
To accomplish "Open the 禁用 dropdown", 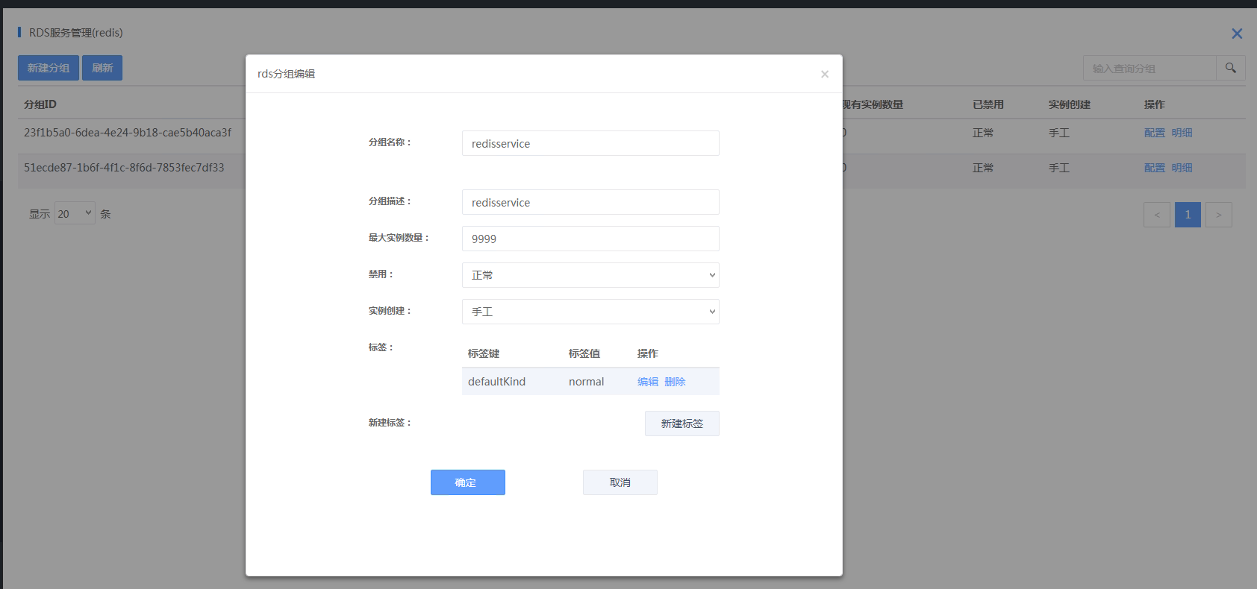I will (x=590, y=275).
